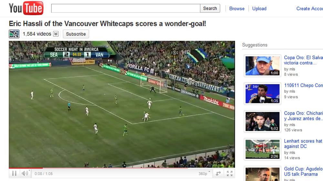Open the Copa Oro El Salvador thumbnail
This screenshot has width=323, height=181.
(x=262, y=66)
